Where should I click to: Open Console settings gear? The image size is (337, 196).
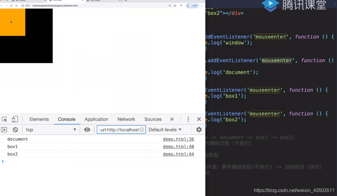click(x=199, y=130)
